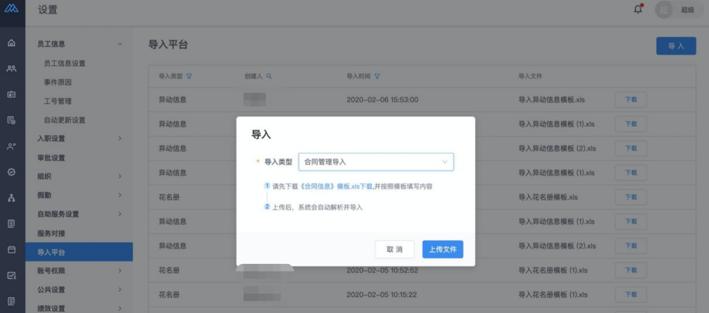The width and height of the screenshot is (709, 313).
Task: Open the checkmark approval icon in sidebar
Action: coord(12,172)
